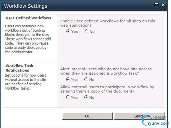This screenshot has width=171, height=128.
Task: Click the Cancel button
Action: pyautogui.click(x=139, y=116)
